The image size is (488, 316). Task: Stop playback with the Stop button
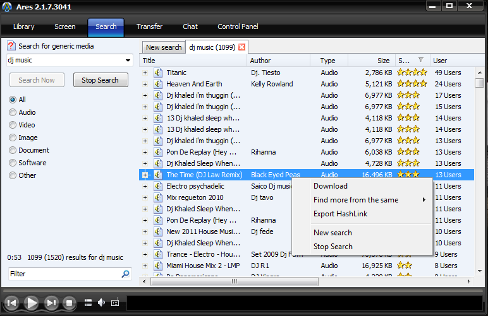point(69,303)
